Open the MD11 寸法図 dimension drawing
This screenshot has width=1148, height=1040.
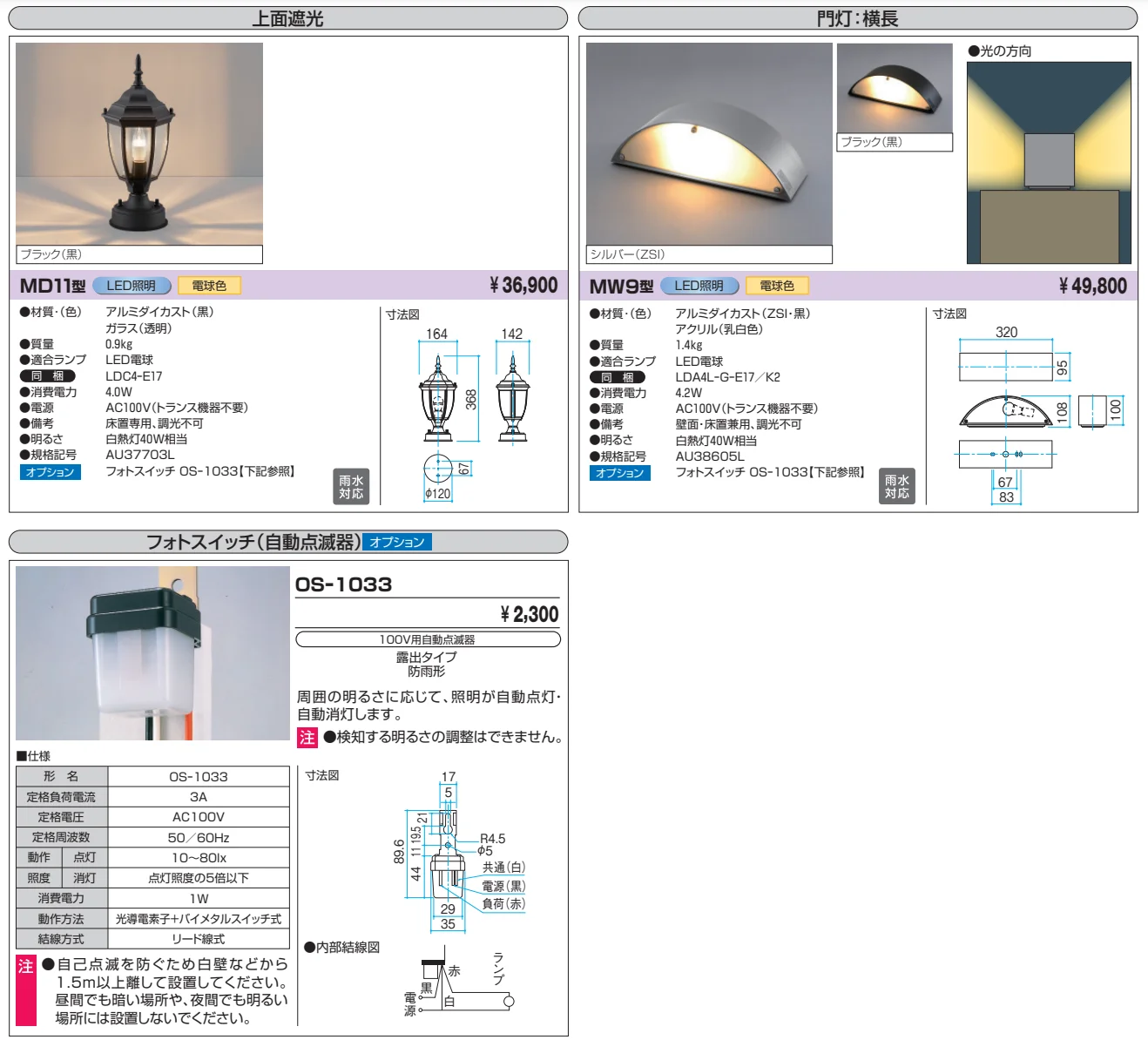click(475, 415)
